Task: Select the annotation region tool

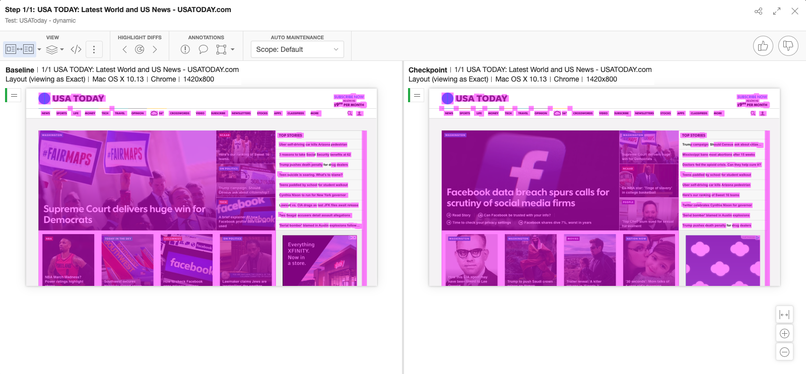Action: click(x=221, y=49)
